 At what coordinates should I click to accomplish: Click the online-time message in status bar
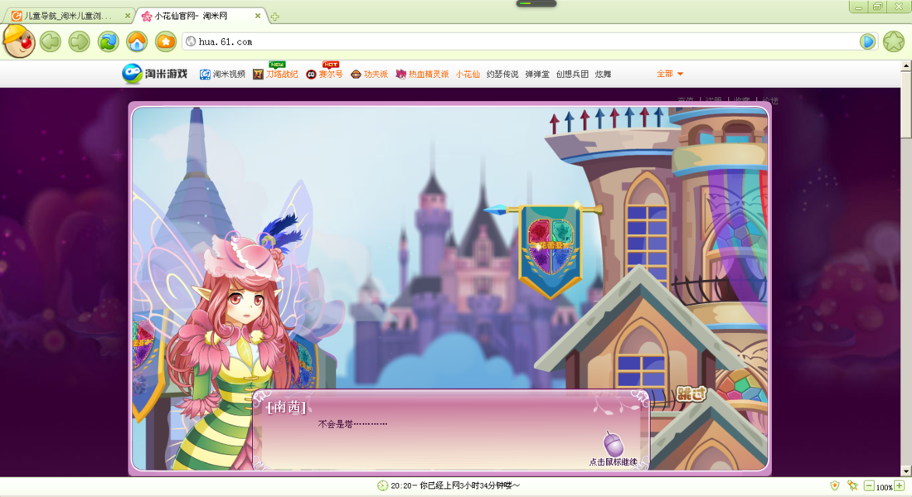[x=455, y=485]
